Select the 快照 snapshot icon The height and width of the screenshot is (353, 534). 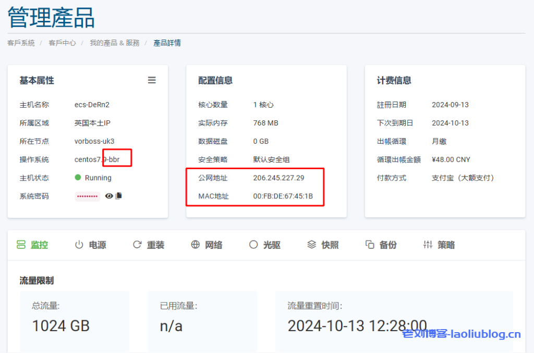[x=312, y=245]
